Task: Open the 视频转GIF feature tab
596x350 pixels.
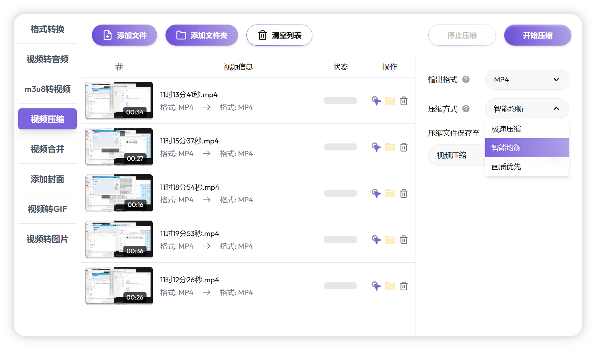Action: 47,209
